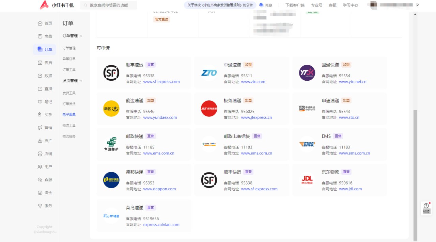Expand the account dropdown arrow
This screenshot has height=242, width=436.
pyautogui.click(x=418, y=5)
